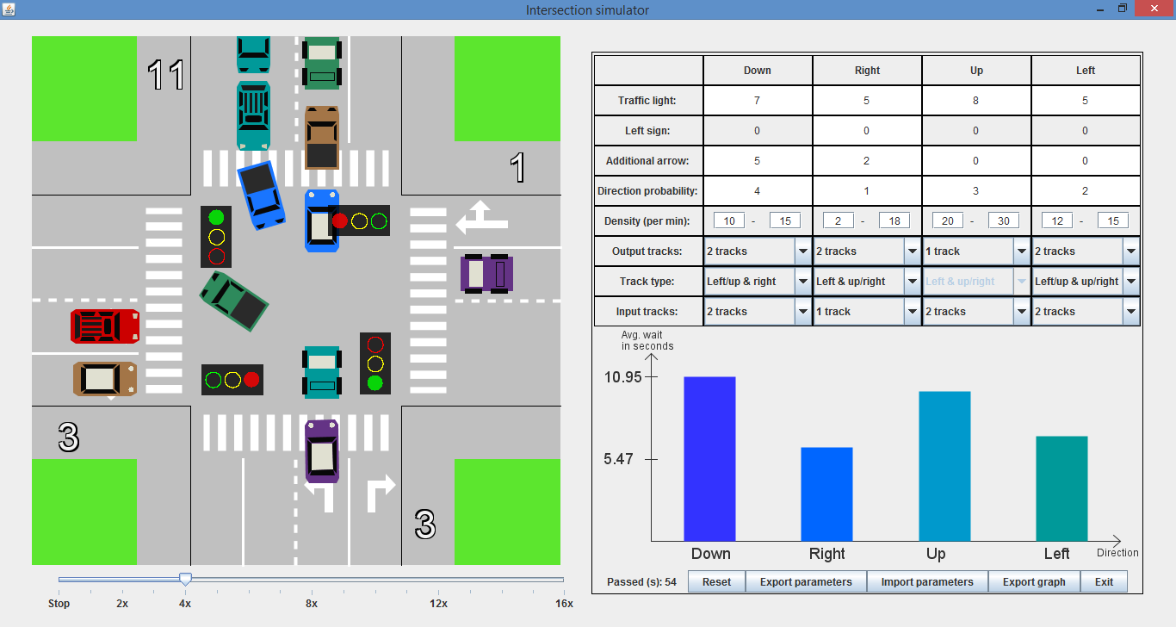Click Export graph
This screenshot has height=627, width=1176.
[x=1034, y=581]
